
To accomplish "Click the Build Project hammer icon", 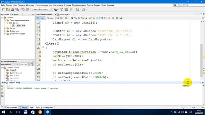I will tap(61, 9).
